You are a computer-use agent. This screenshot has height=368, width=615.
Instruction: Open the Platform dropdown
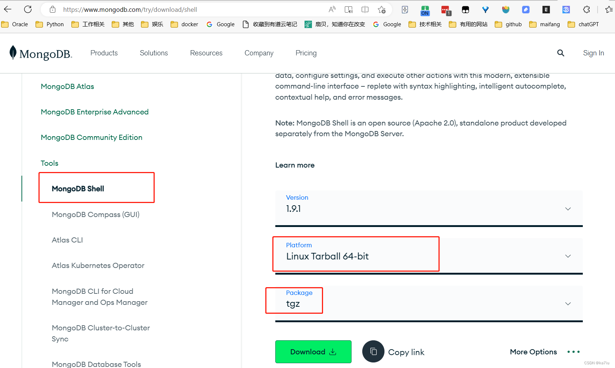[x=568, y=256]
